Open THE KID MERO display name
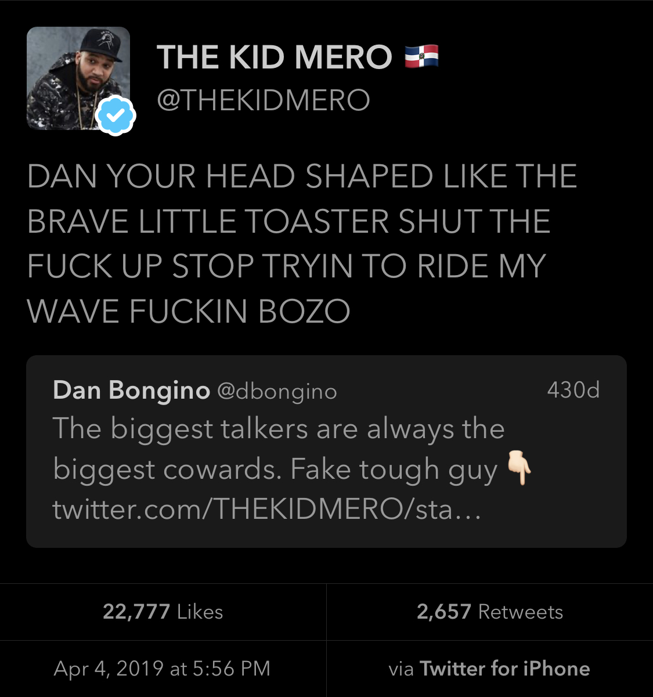Image resolution: width=653 pixels, height=697 pixels. click(275, 57)
